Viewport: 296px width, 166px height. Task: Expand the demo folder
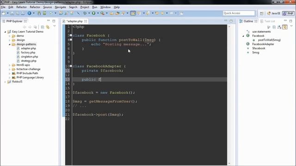(10, 36)
